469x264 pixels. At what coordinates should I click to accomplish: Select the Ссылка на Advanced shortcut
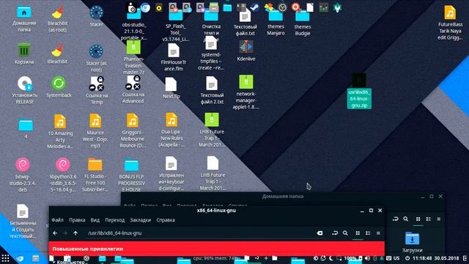coord(133,89)
